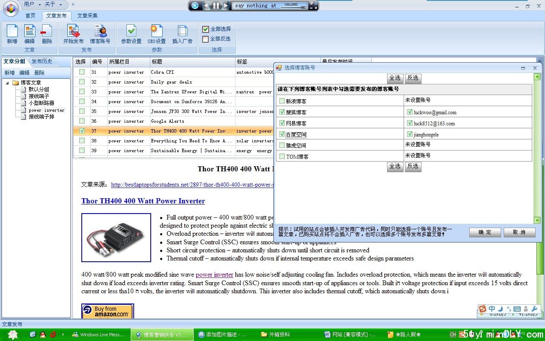Click the Sogou input method S icon
Viewport: 545px width, 341px height.
pyautogui.click(x=482, y=309)
